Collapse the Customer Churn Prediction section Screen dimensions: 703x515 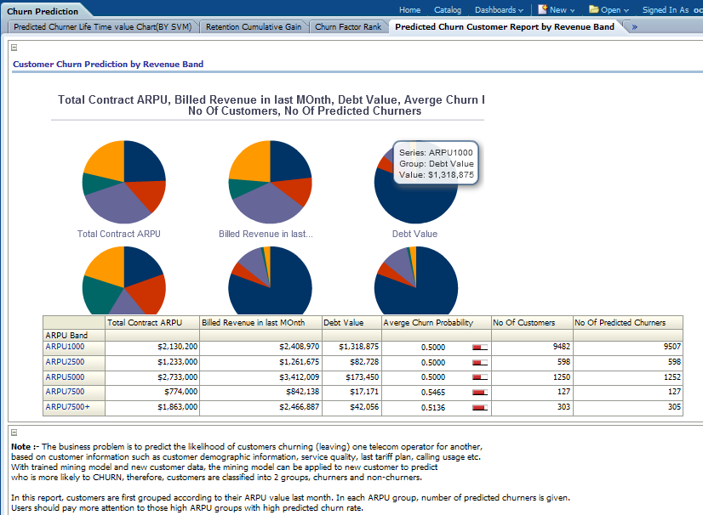[x=14, y=48]
